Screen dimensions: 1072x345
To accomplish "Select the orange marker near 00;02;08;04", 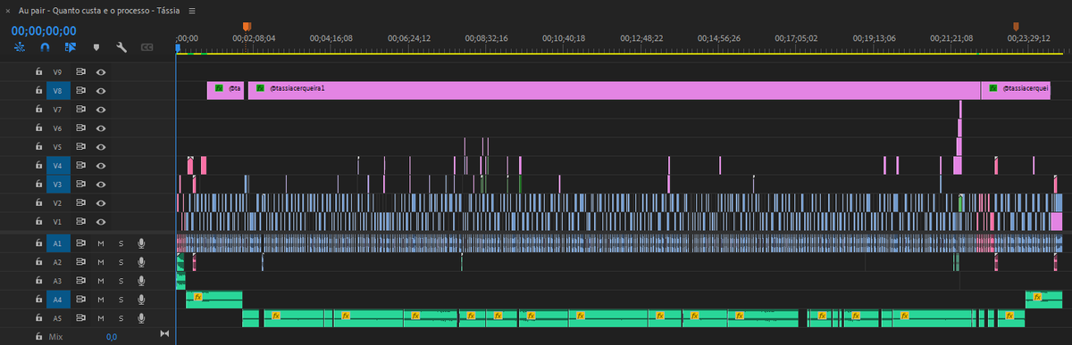I will click(247, 28).
